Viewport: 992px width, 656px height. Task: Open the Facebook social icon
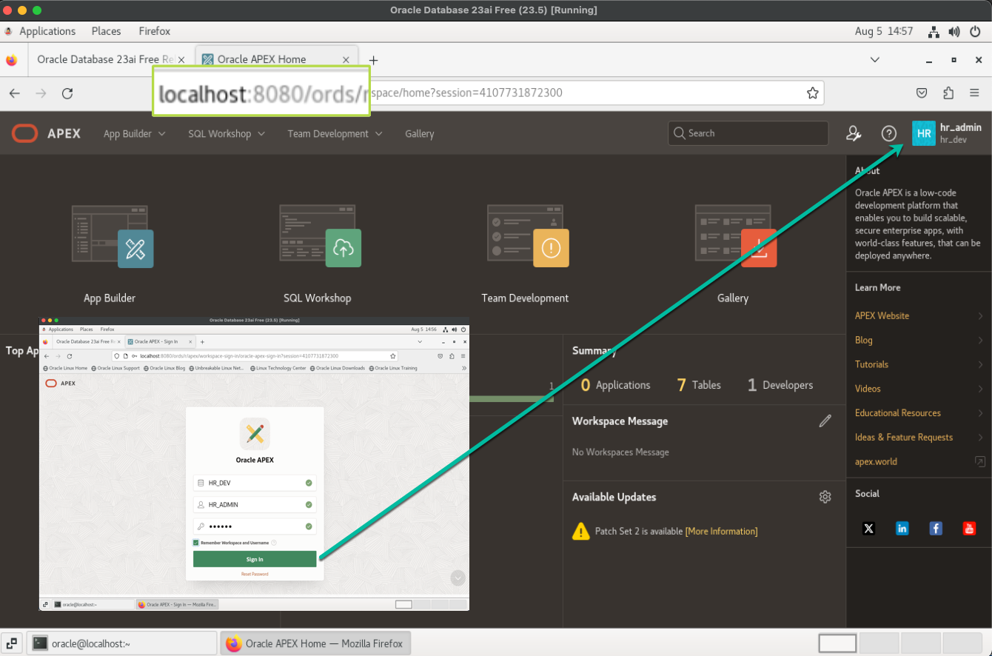click(x=936, y=528)
